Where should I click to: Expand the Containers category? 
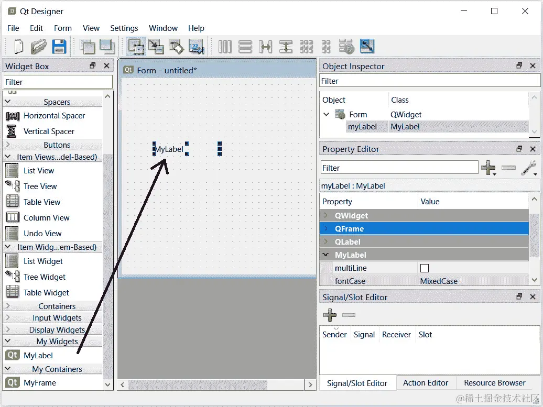pyautogui.click(x=8, y=306)
